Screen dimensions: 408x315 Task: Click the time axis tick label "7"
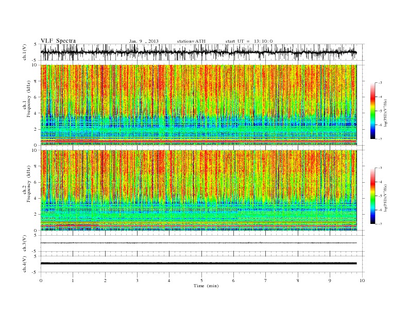click(x=266, y=281)
